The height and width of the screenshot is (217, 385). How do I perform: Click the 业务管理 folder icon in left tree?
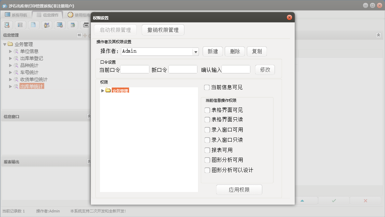point(10,44)
